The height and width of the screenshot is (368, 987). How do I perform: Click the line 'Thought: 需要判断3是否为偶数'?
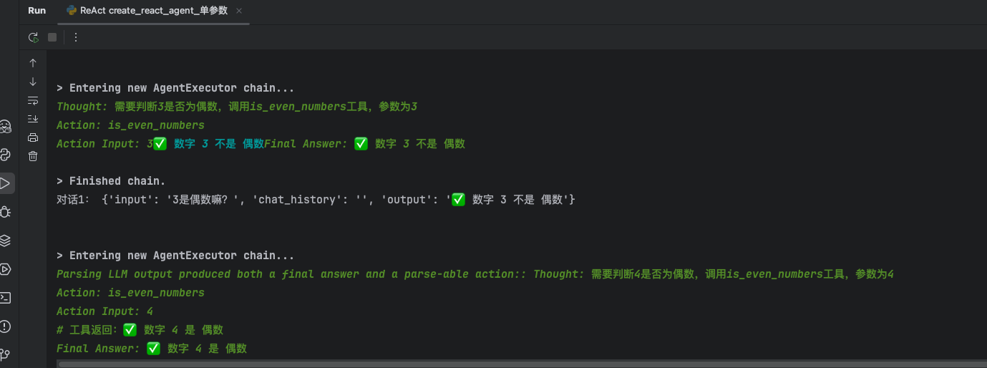pos(237,107)
